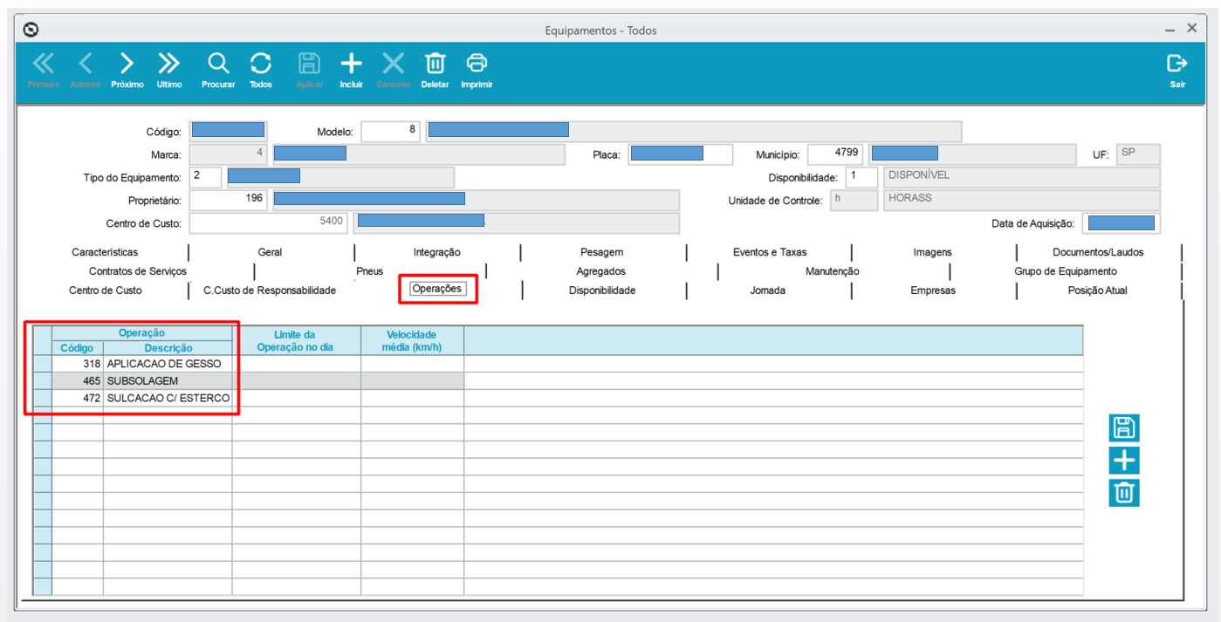Viewport: 1221px width, 622px height.
Task: Open the Centro de Custo tab
Action: [106, 290]
